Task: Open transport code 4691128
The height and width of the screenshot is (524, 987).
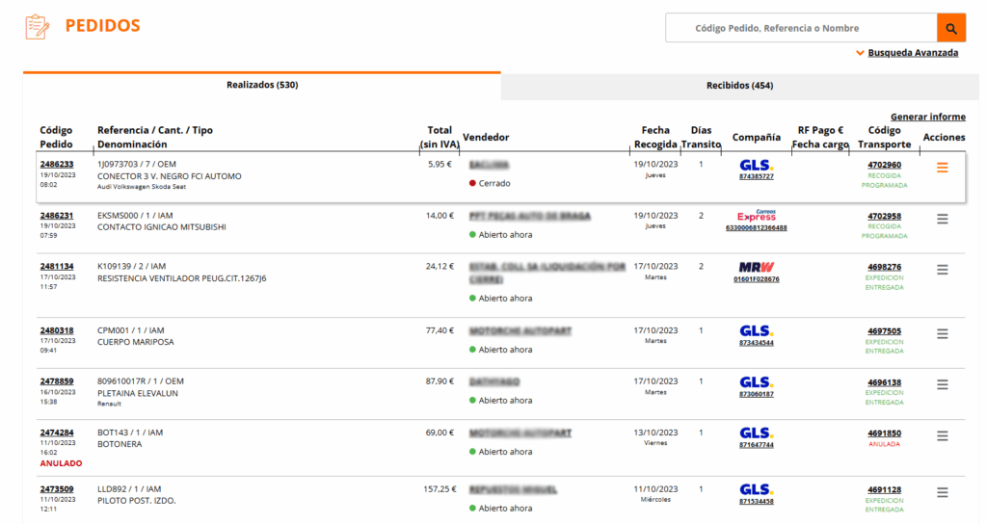Action: tap(885, 490)
